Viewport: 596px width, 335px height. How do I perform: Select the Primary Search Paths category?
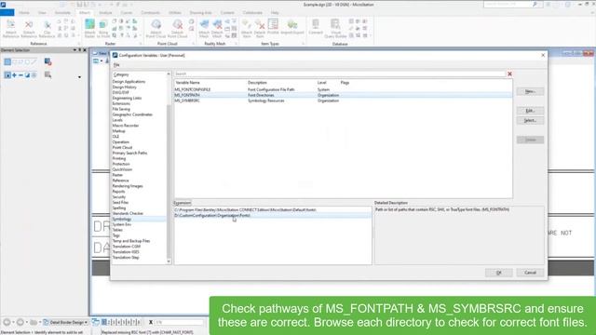(x=129, y=153)
